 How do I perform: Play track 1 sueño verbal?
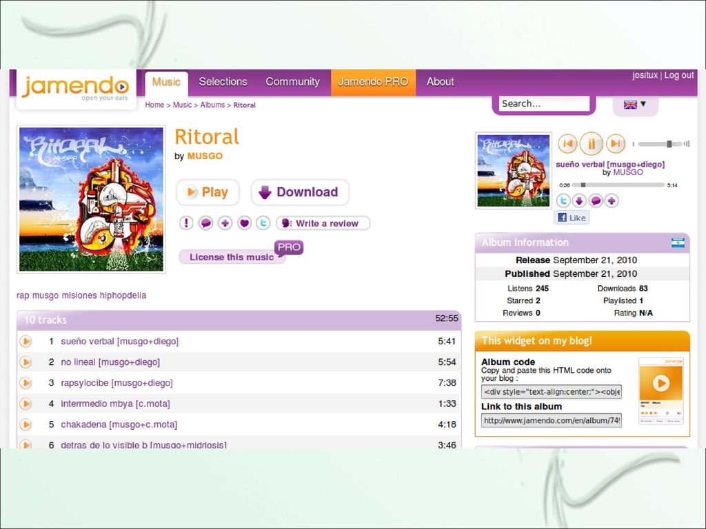[26, 342]
